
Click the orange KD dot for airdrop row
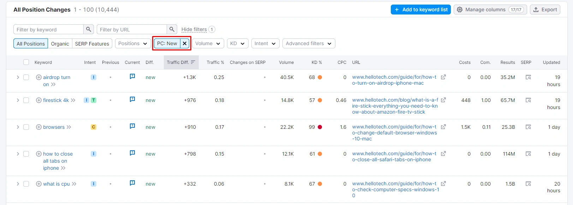pos(320,77)
